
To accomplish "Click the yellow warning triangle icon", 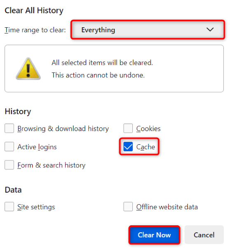I will (28, 69).
